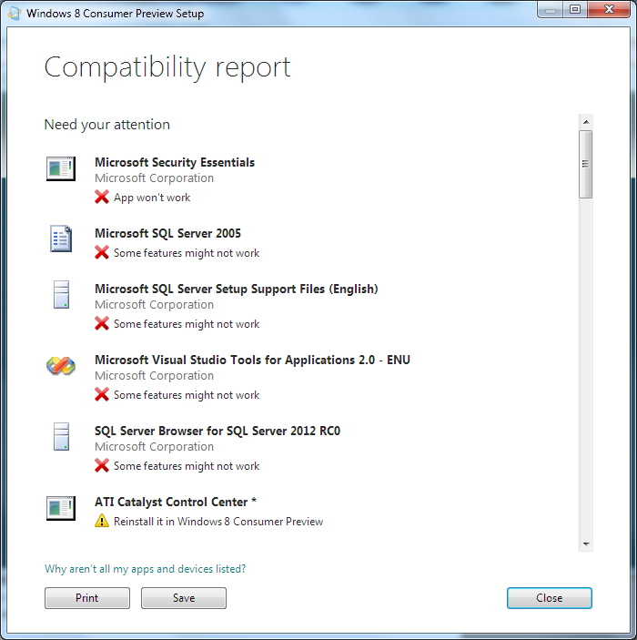This screenshot has width=637, height=640.
Task: Click Some features might not work under Setup Support Files
Action: pos(187,324)
